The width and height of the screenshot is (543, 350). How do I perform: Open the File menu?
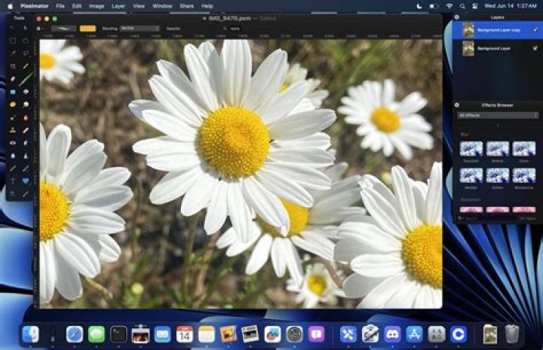pos(60,6)
